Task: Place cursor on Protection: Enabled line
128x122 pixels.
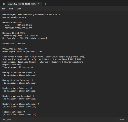Action: 14,43
